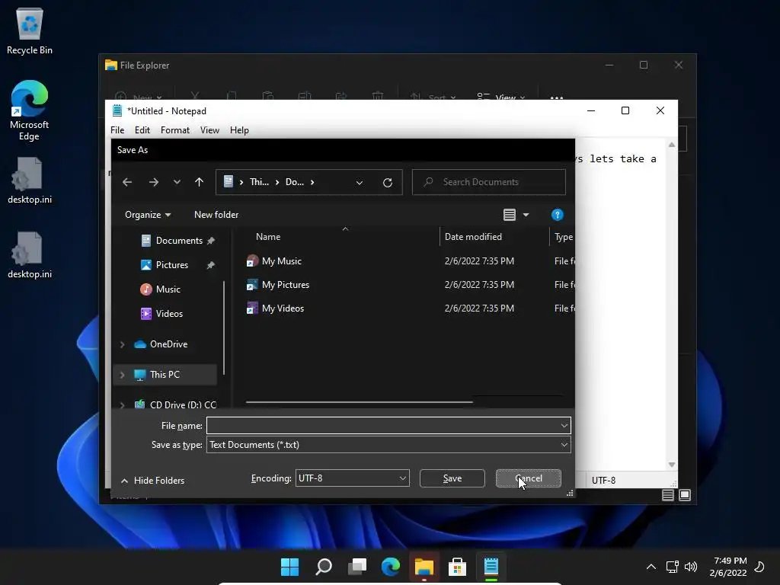Open the Notepad Help menu

click(239, 130)
